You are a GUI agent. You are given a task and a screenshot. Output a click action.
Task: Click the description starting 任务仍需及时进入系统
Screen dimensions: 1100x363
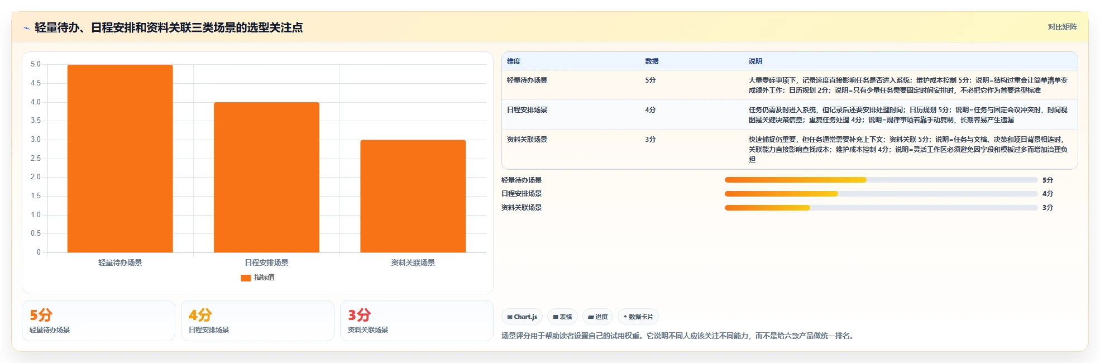tap(908, 115)
